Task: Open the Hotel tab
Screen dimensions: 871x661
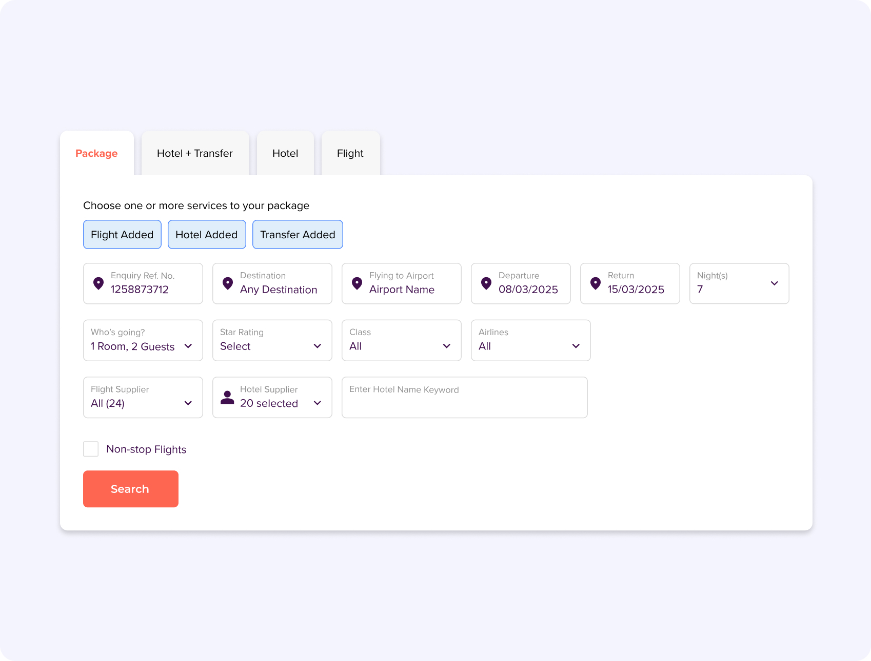Action: click(285, 153)
